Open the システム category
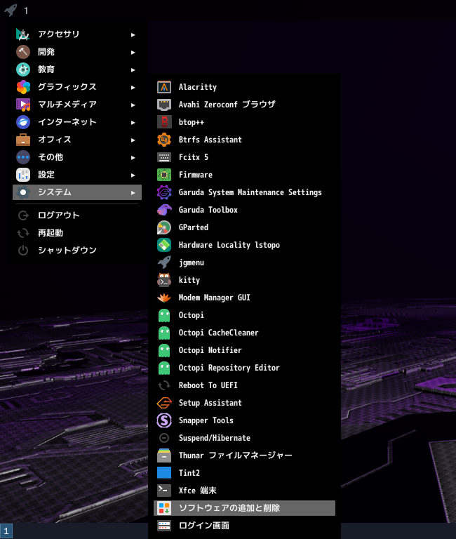 (77, 192)
